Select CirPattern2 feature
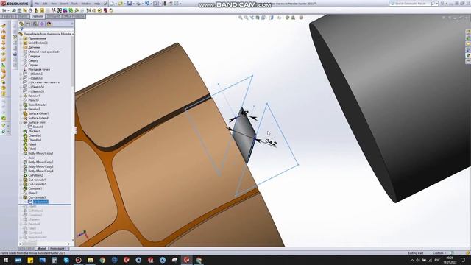Viewport: 471px width, 265px height. click(x=36, y=175)
